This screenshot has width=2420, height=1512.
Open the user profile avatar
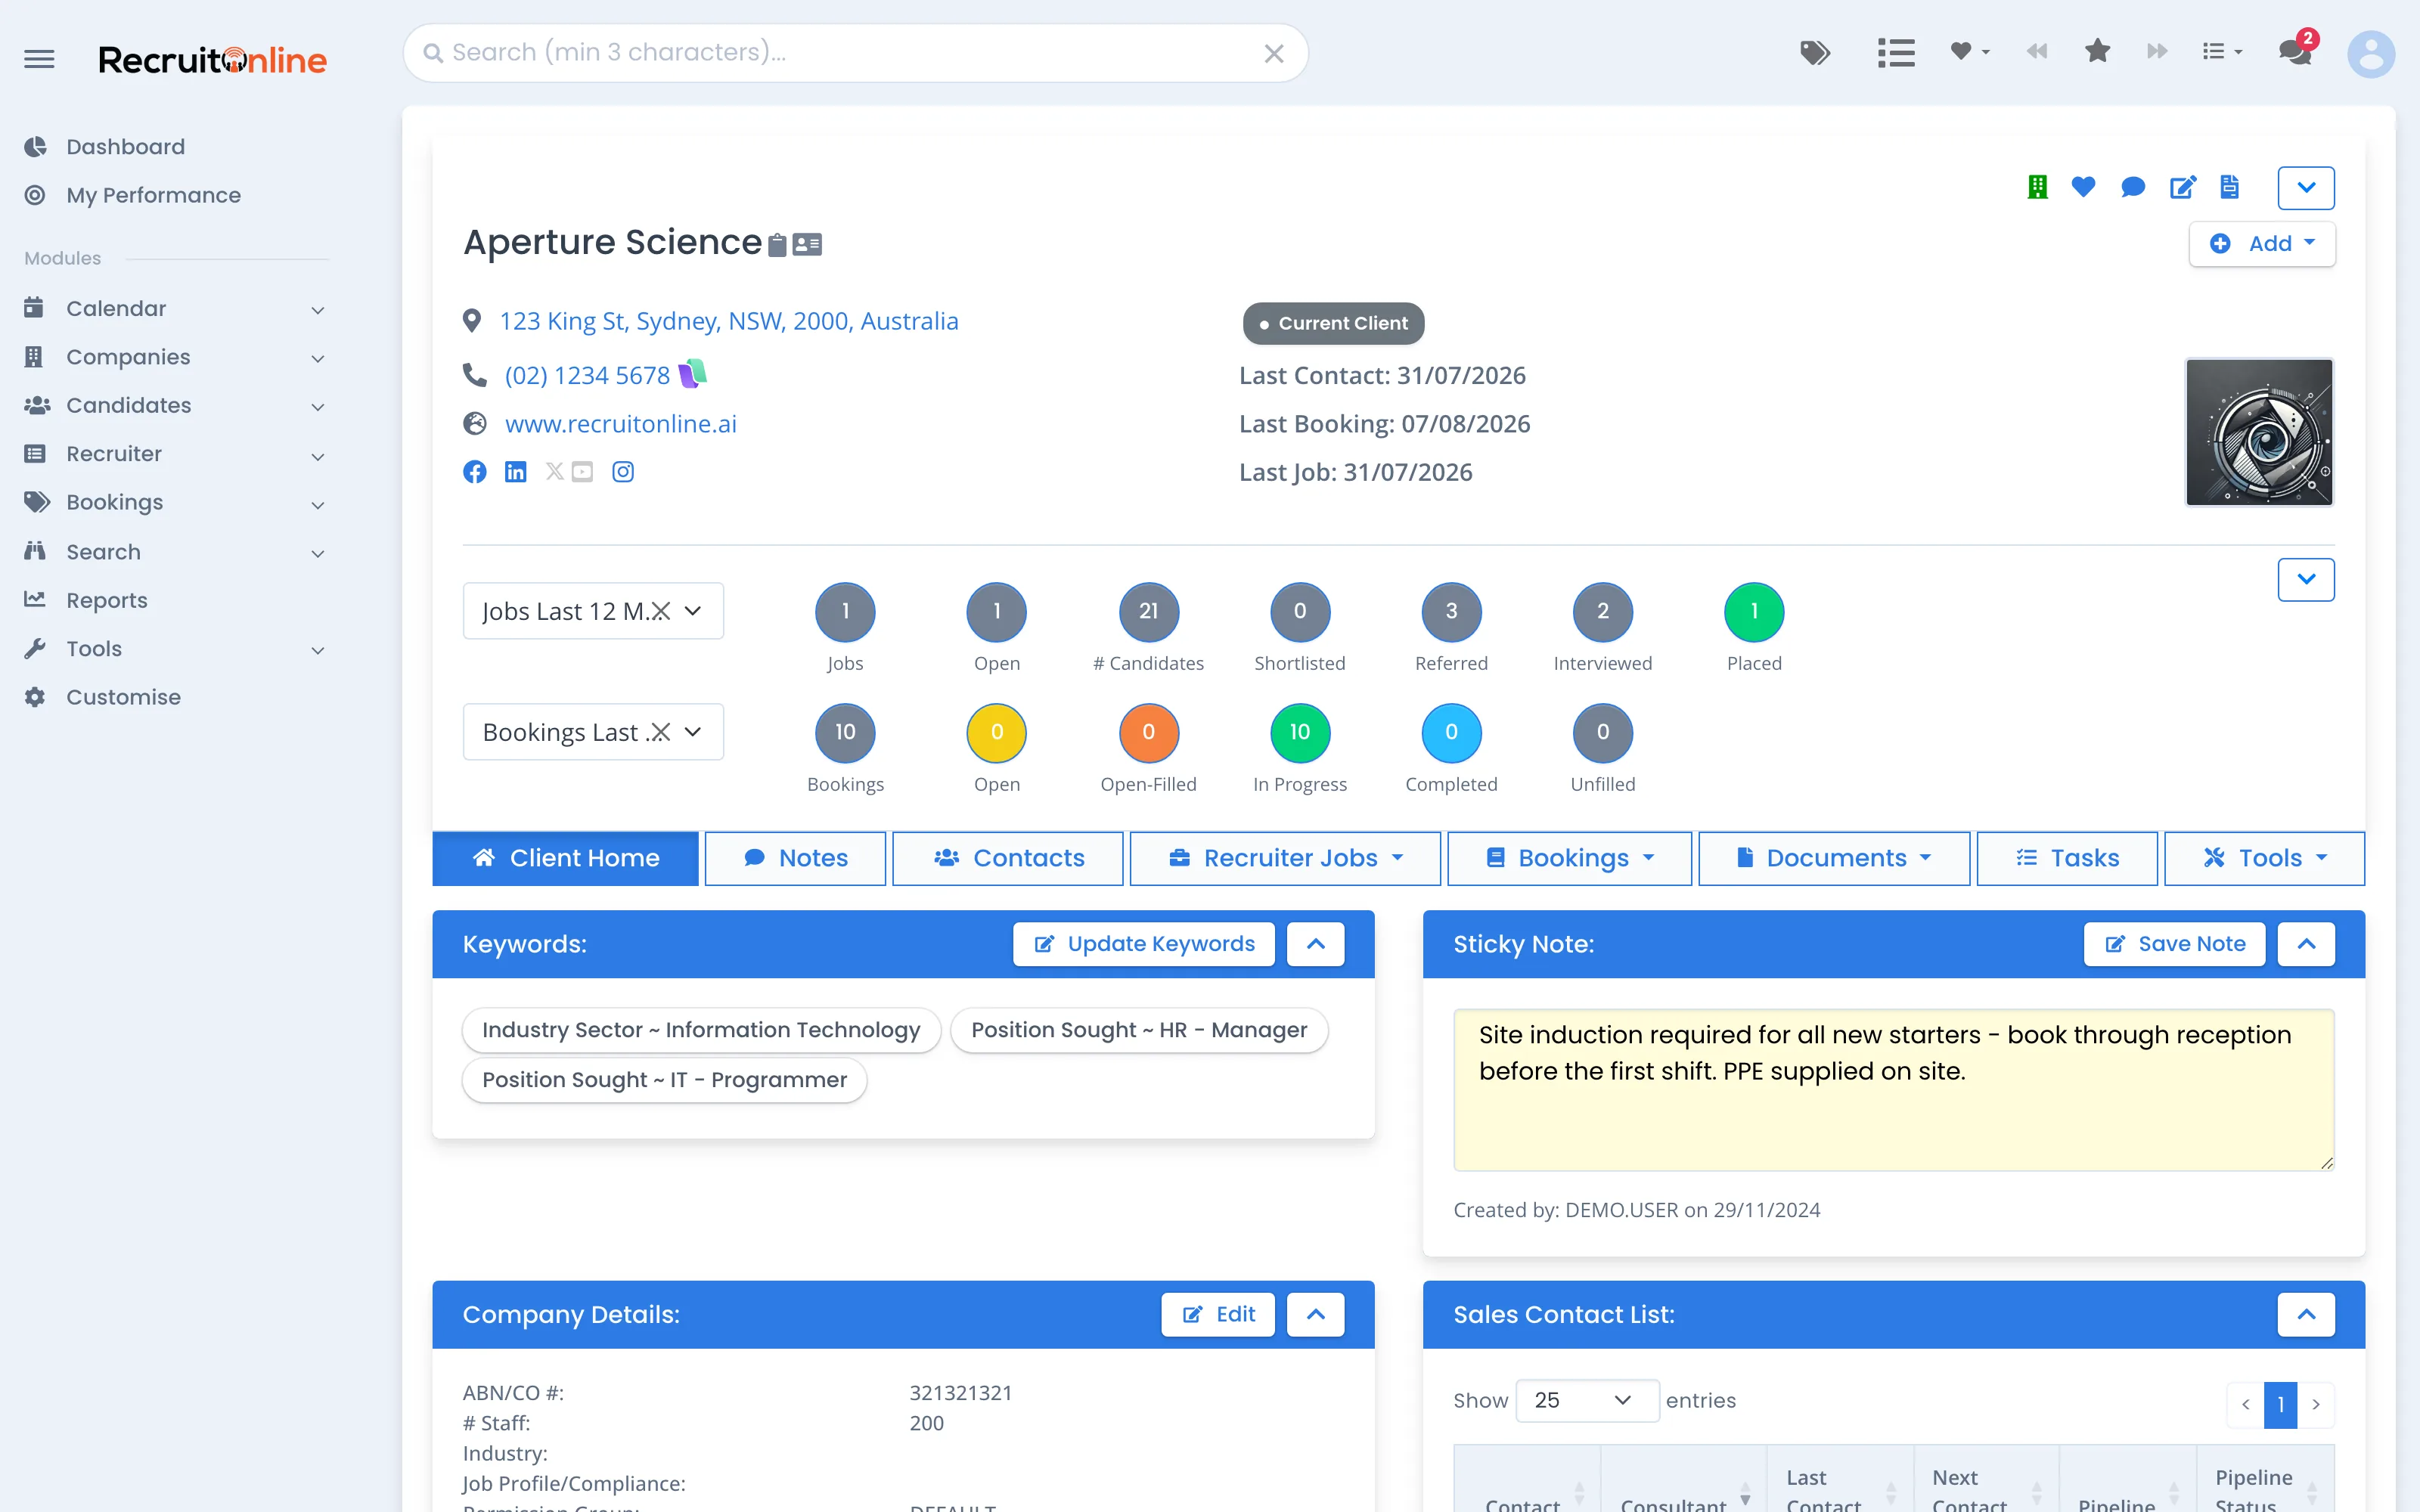2371,54
